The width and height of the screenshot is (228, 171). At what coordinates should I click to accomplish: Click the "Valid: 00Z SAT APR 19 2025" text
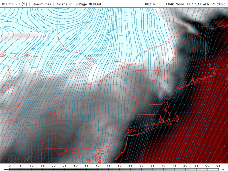tap(201, 4)
